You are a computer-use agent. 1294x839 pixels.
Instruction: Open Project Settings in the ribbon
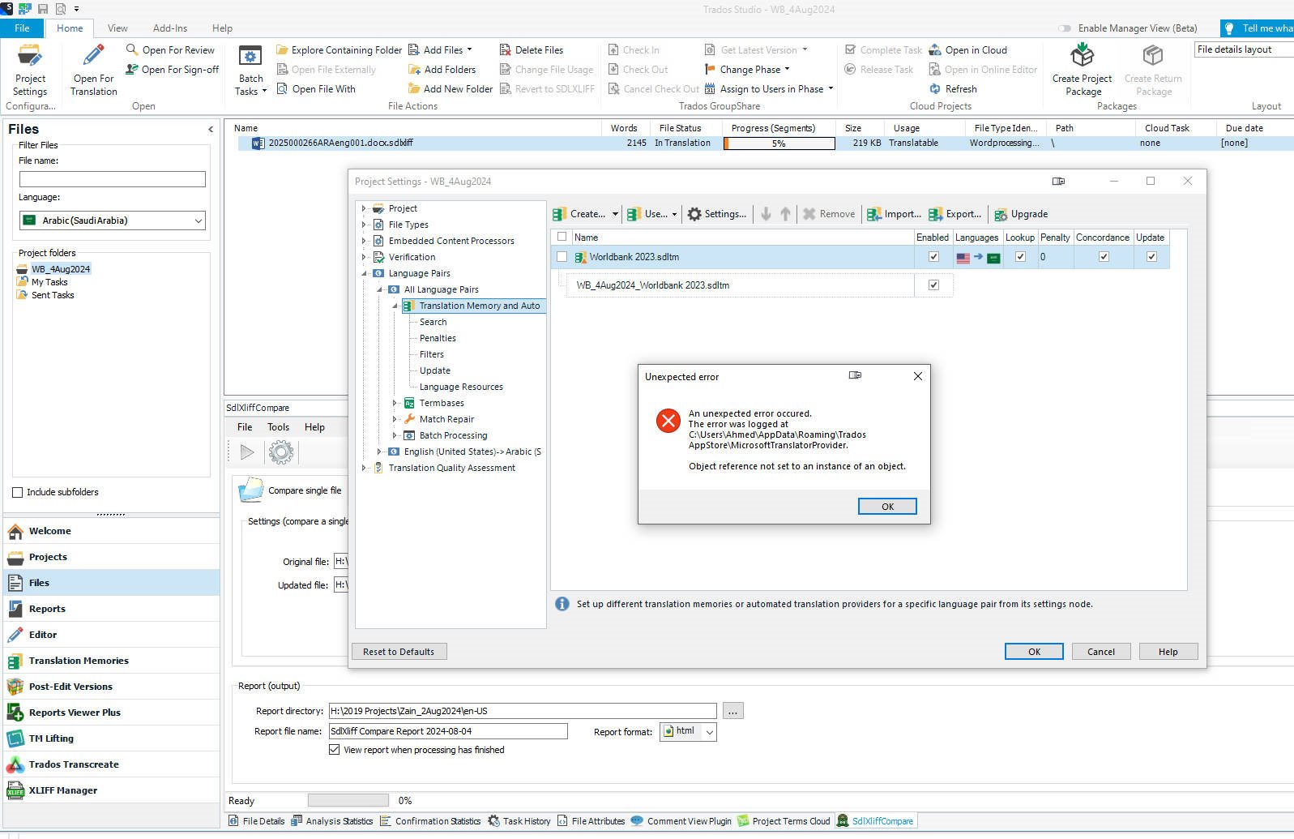[30, 70]
